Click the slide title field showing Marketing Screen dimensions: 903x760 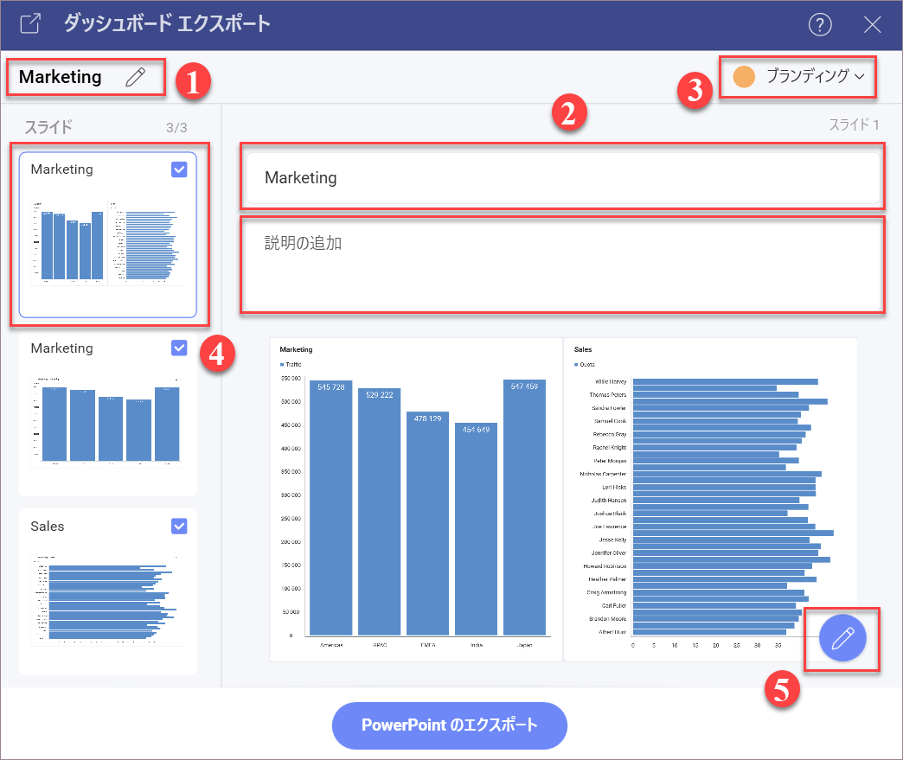(x=563, y=178)
